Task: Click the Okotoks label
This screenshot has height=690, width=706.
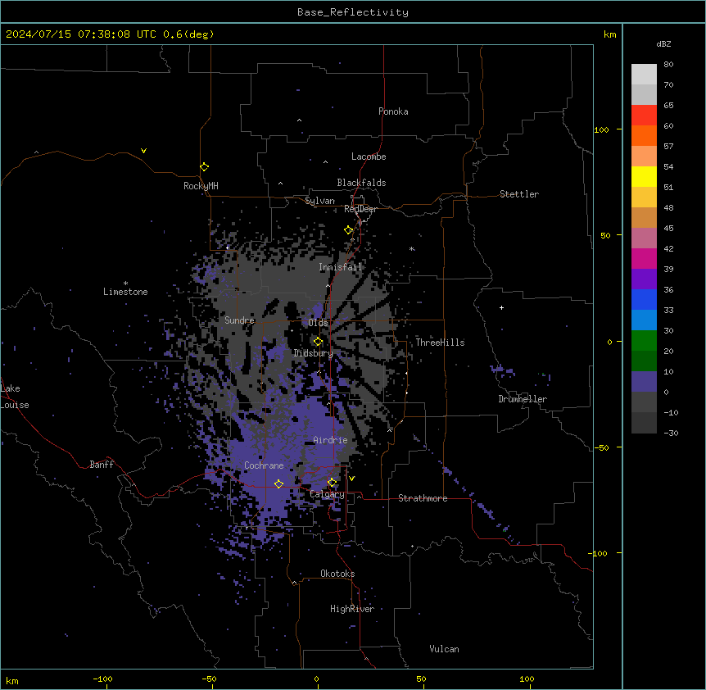Action: click(x=337, y=574)
